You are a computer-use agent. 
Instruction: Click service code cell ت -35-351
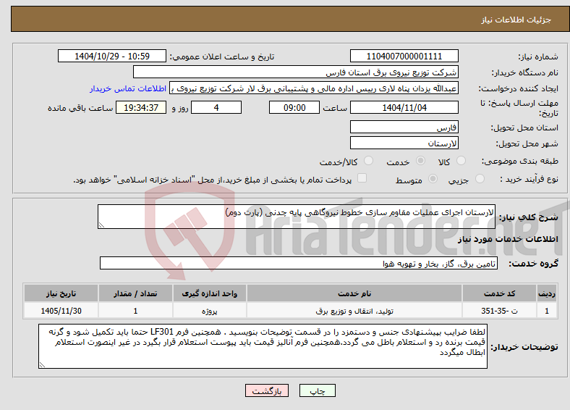[500, 311]
